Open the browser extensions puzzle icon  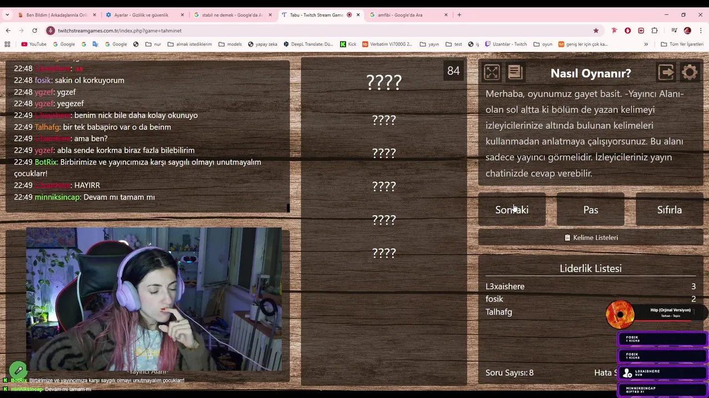coord(655,30)
